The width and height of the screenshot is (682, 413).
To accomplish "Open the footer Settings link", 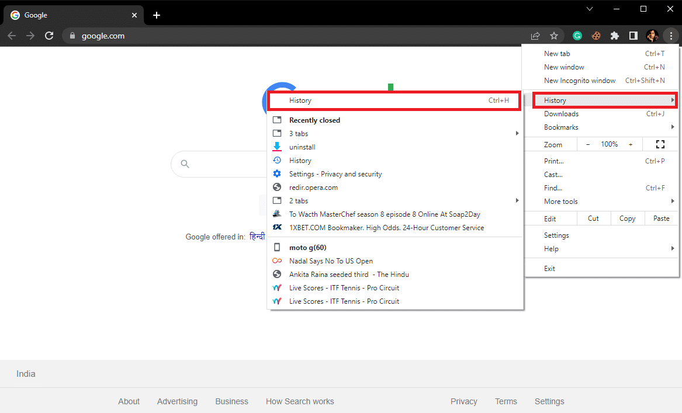I will click(x=549, y=401).
